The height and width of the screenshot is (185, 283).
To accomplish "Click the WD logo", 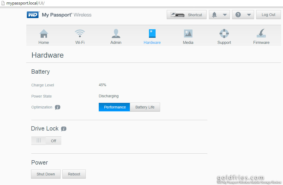I will (x=33, y=15).
